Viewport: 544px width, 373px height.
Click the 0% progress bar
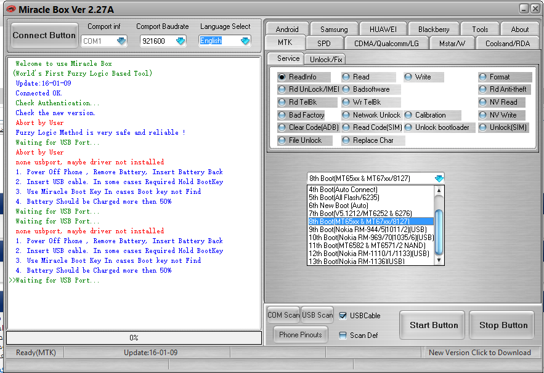click(134, 338)
